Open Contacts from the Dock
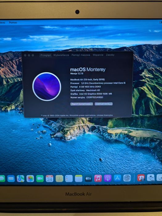Viewport: 162px width, 216px height. point(59,179)
